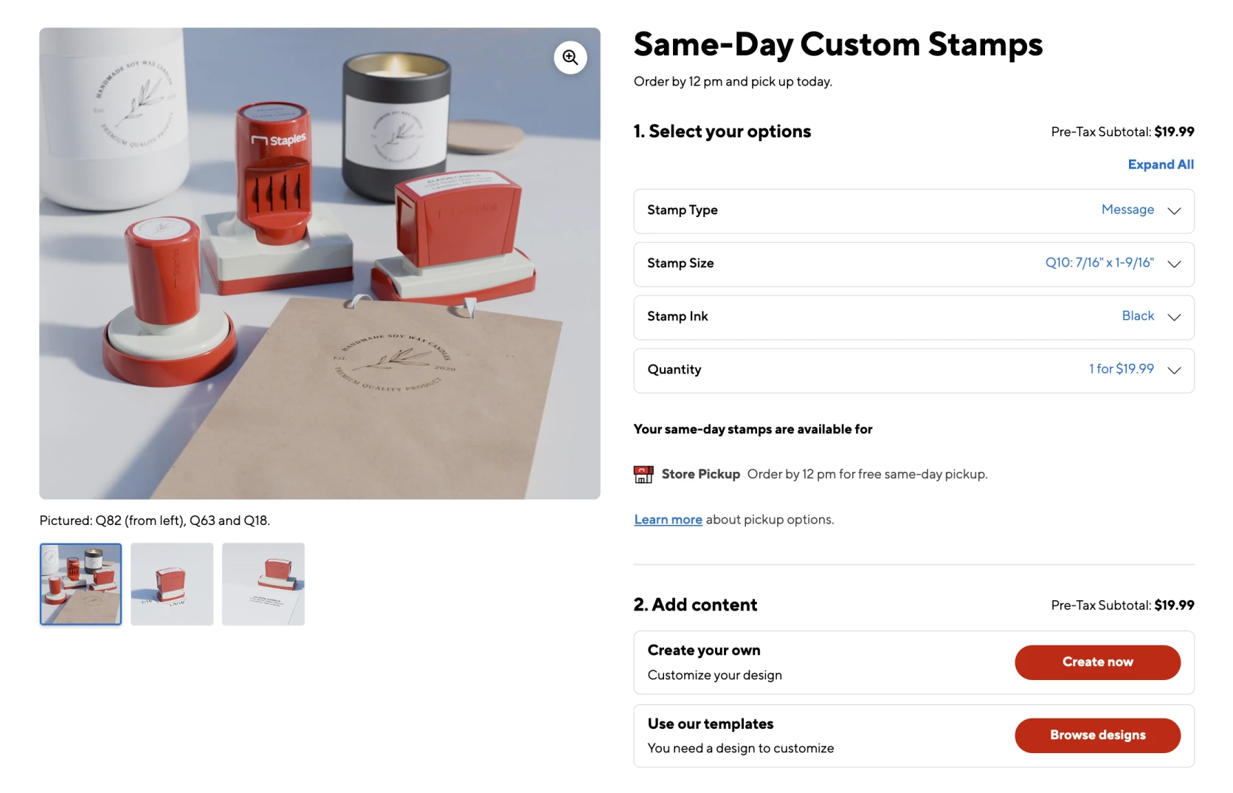Expand the Stamp Type chevron arrow
This screenshot has width=1233, height=793.
[x=1174, y=211]
